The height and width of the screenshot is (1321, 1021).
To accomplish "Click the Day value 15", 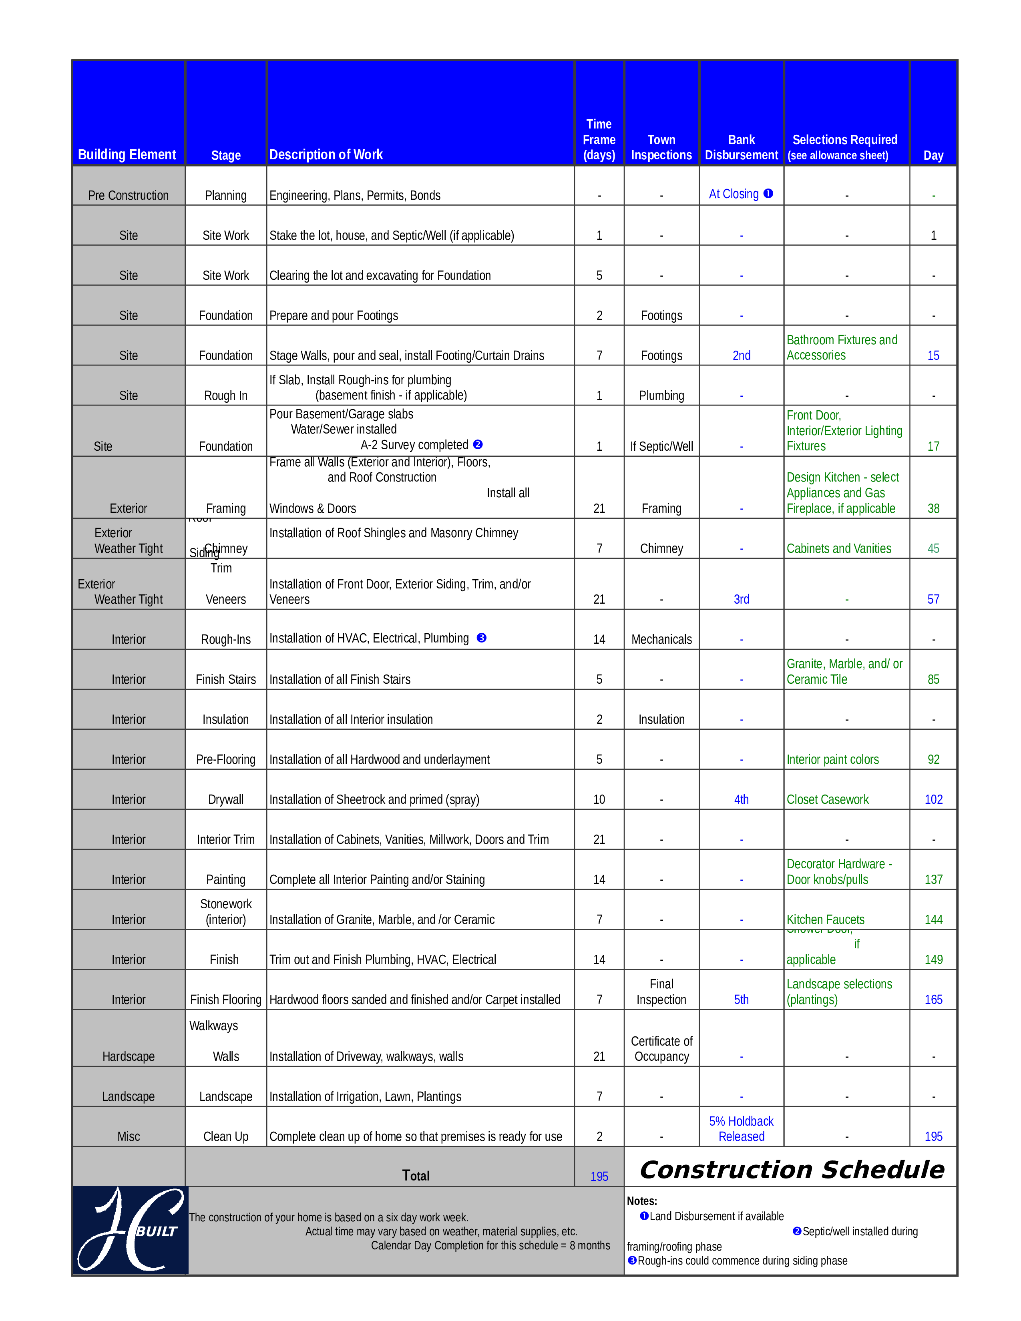I will (933, 355).
